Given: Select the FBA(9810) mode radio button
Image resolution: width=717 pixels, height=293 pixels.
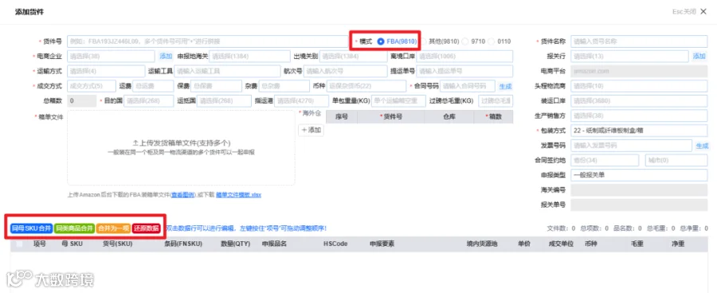Looking at the screenshot, I should pyautogui.click(x=381, y=41).
